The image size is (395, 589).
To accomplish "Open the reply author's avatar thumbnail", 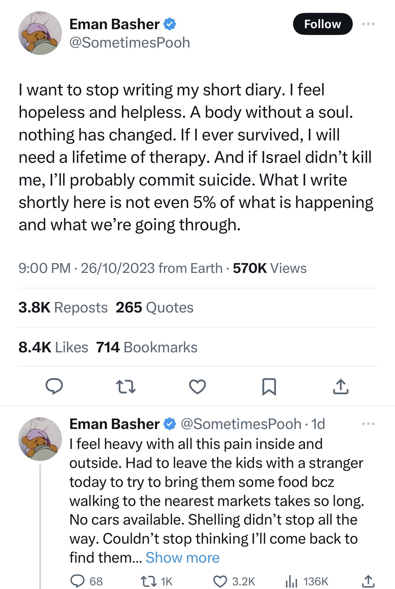I will (40, 439).
